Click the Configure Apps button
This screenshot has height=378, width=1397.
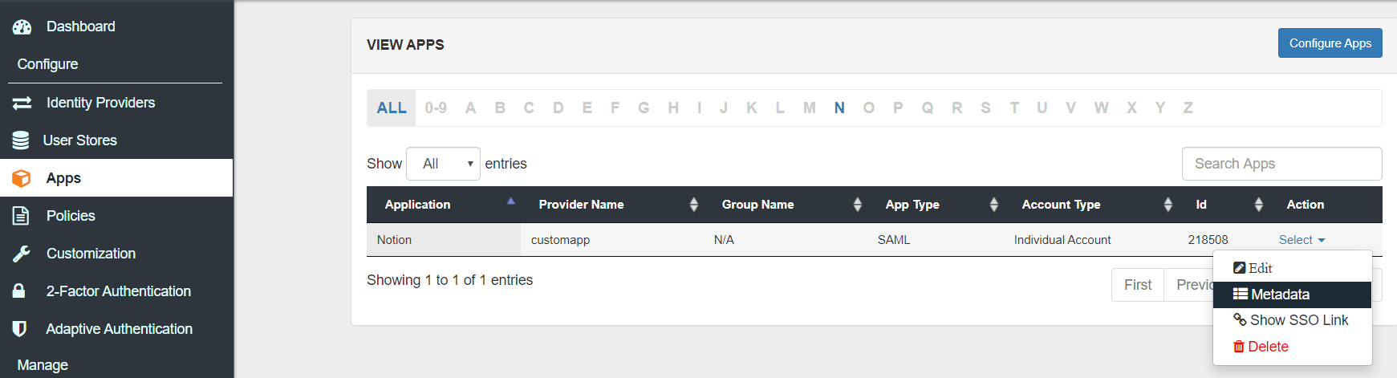[1330, 43]
